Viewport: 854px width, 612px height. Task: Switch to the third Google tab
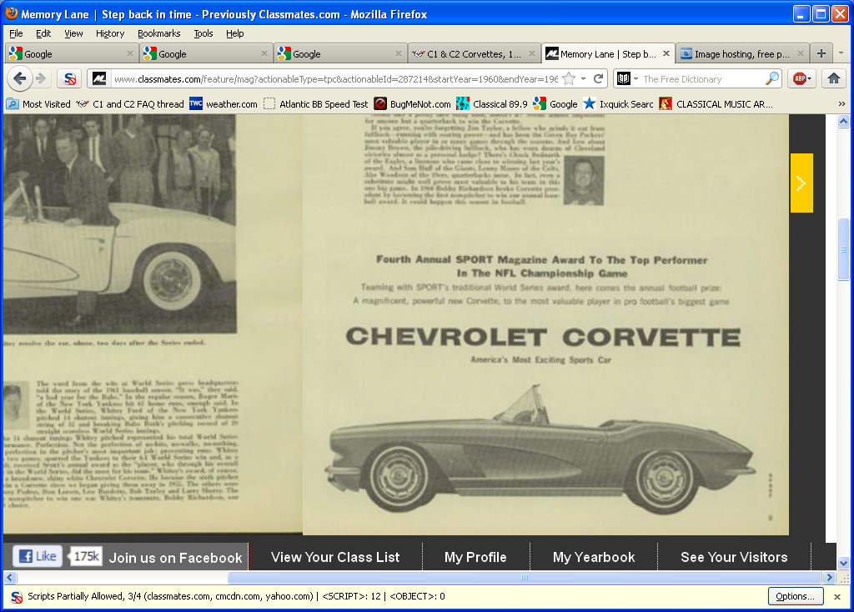[x=340, y=53]
